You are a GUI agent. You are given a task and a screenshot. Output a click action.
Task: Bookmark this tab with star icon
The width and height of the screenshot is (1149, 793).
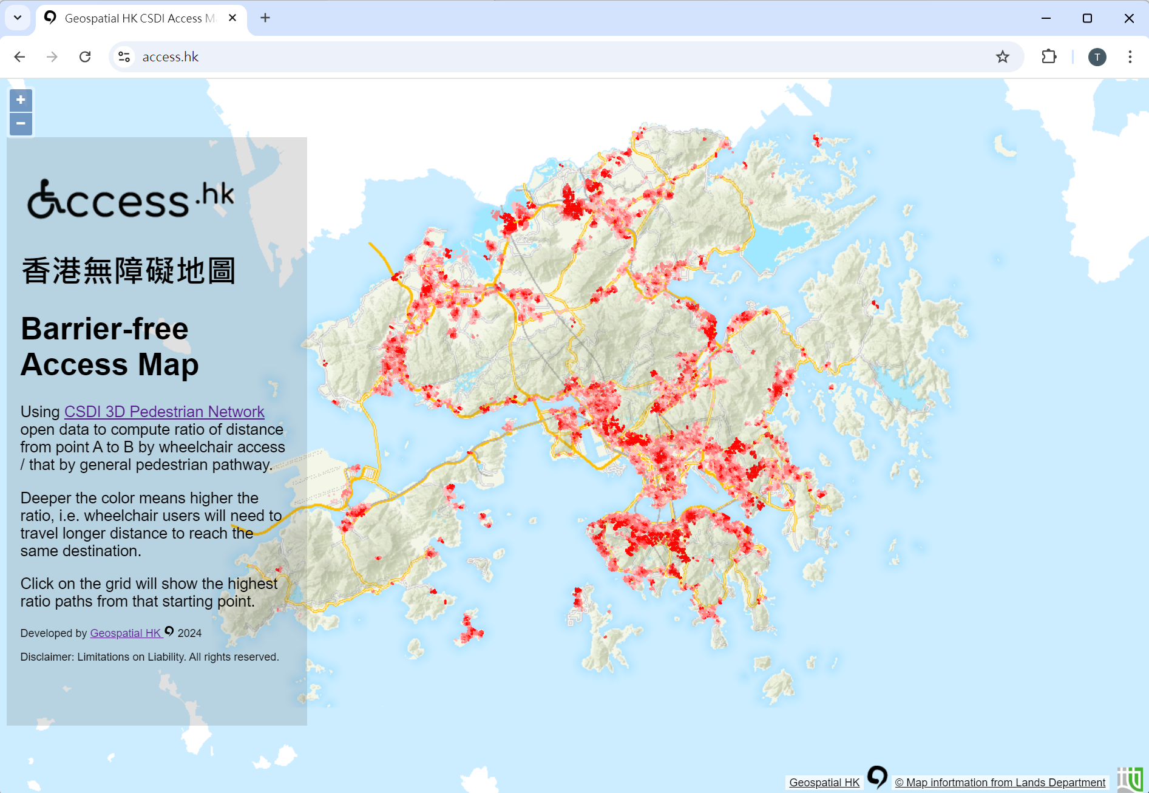pos(1003,57)
